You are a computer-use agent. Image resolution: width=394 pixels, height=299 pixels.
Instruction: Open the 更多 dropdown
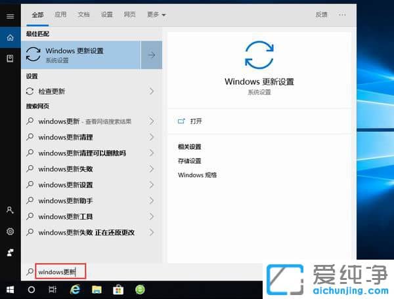156,14
